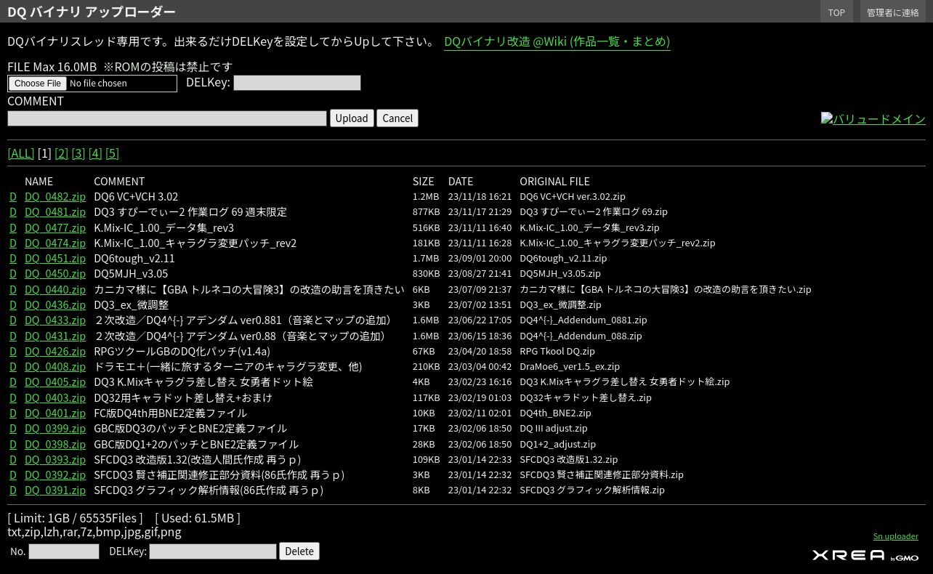Download DQ_0391.zip file
This screenshot has width=933, height=574.
[x=55, y=490]
